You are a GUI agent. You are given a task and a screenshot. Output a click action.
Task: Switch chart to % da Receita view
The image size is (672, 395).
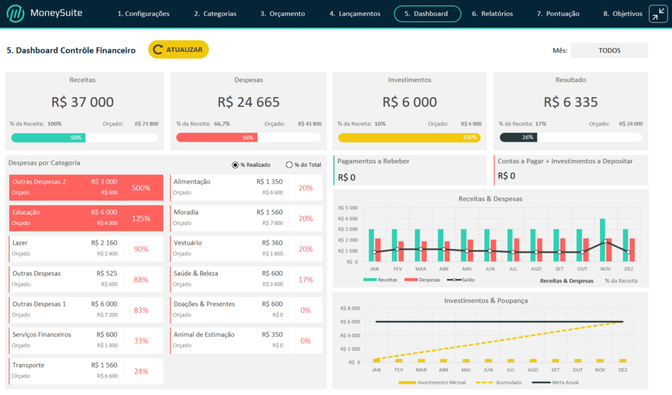pyautogui.click(x=621, y=281)
